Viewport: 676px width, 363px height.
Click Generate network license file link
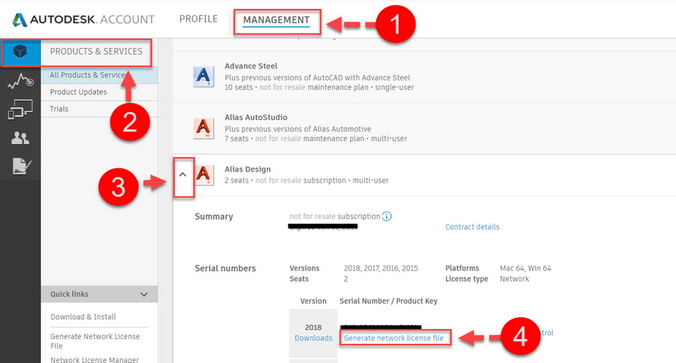tap(394, 338)
